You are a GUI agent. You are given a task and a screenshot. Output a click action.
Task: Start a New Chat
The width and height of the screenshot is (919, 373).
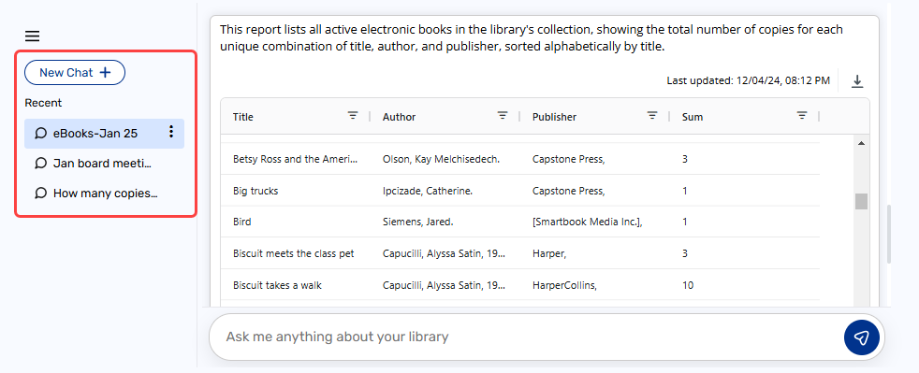tap(75, 73)
